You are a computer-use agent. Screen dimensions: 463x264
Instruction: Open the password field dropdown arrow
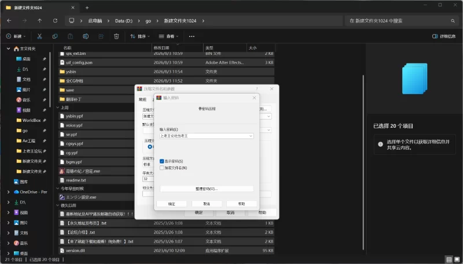pos(251,136)
